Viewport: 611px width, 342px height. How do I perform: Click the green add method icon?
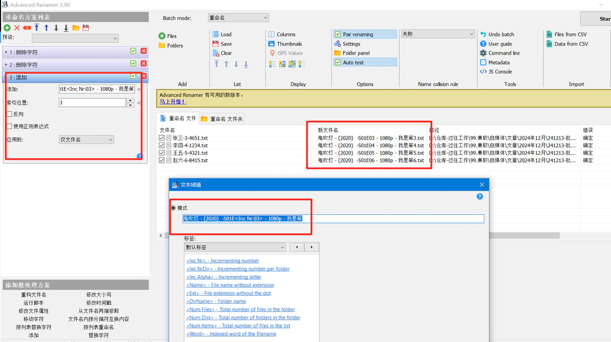[7, 28]
